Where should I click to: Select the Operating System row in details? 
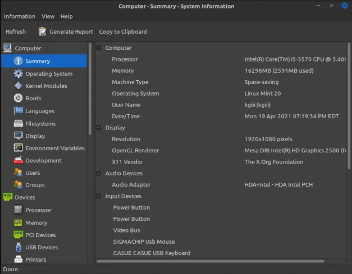point(221,94)
